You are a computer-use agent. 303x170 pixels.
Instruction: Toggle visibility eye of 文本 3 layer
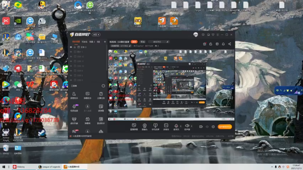click(x=71, y=47)
